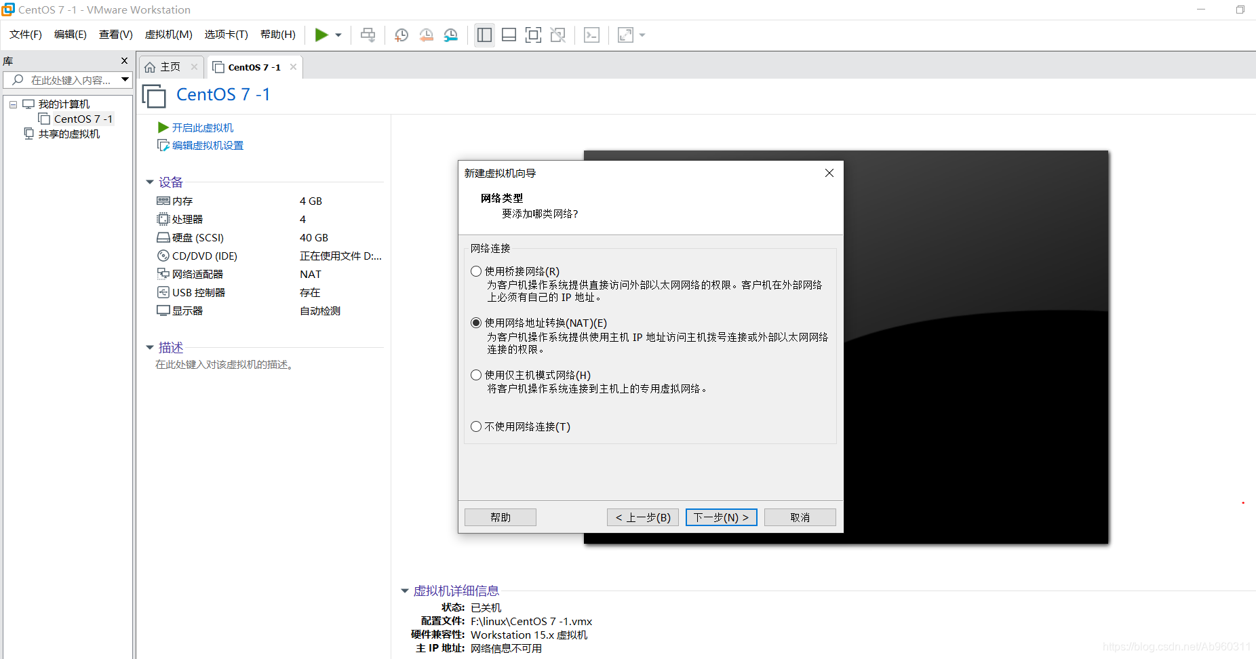Click the NAT network adapter value
The height and width of the screenshot is (659, 1256).
click(x=311, y=274)
